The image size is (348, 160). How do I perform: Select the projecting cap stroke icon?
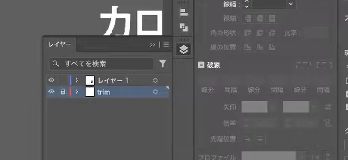pyautogui.click(x=272, y=19)
